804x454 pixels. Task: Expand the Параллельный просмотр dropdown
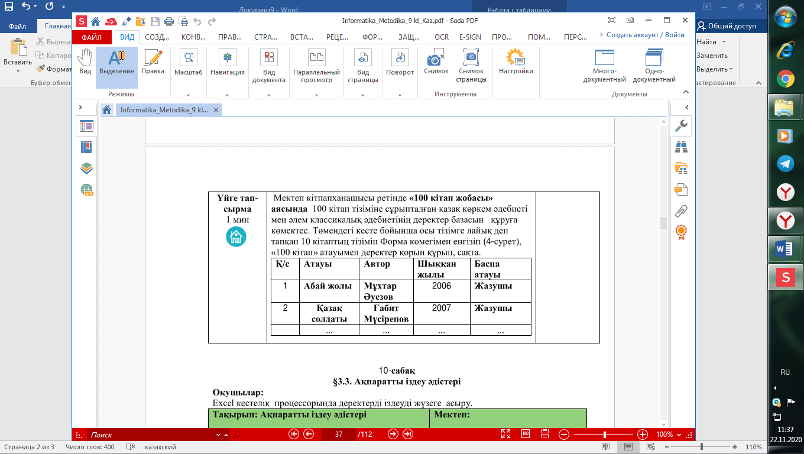pos(316,95)
